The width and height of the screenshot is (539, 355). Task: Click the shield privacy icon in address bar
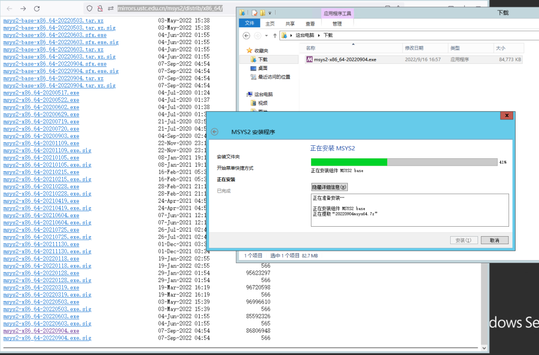pyautogui.click(x=89, y=8)
